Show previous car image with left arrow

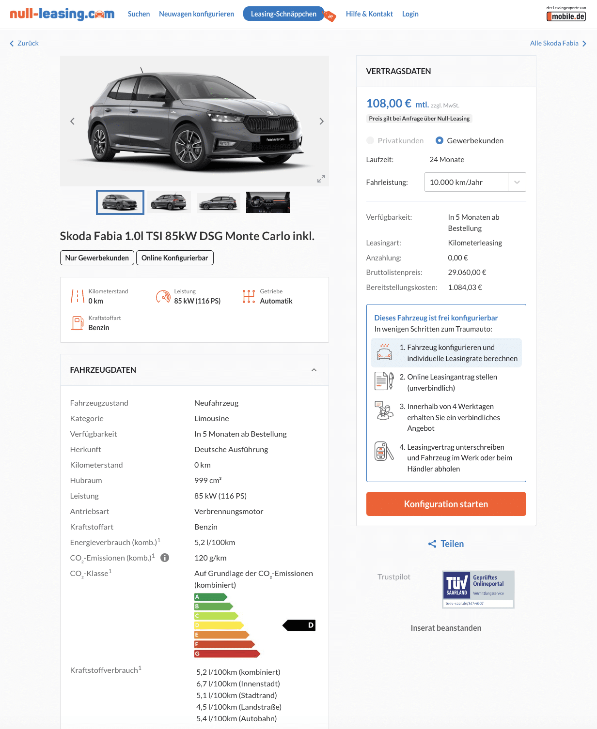point(72,121)
